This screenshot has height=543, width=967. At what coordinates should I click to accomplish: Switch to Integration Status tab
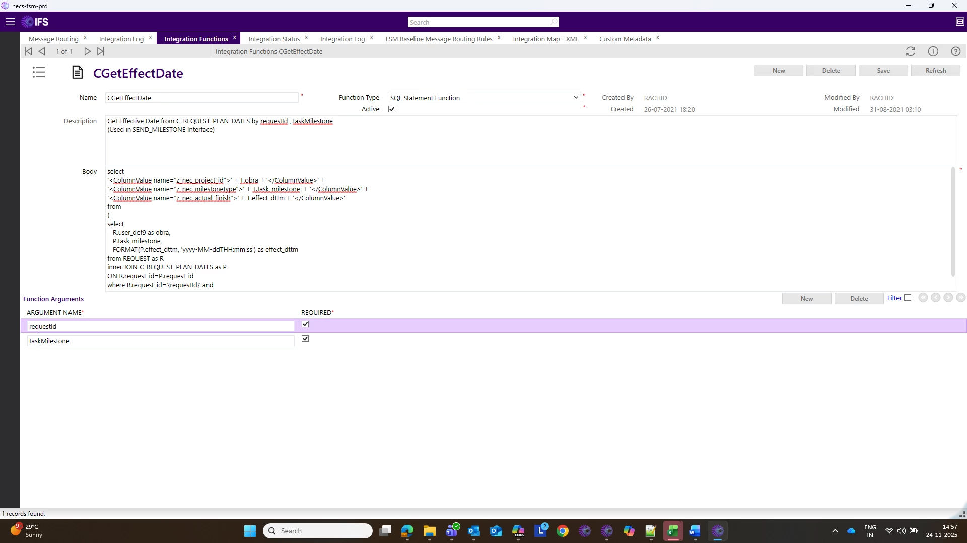coord(274,39)
